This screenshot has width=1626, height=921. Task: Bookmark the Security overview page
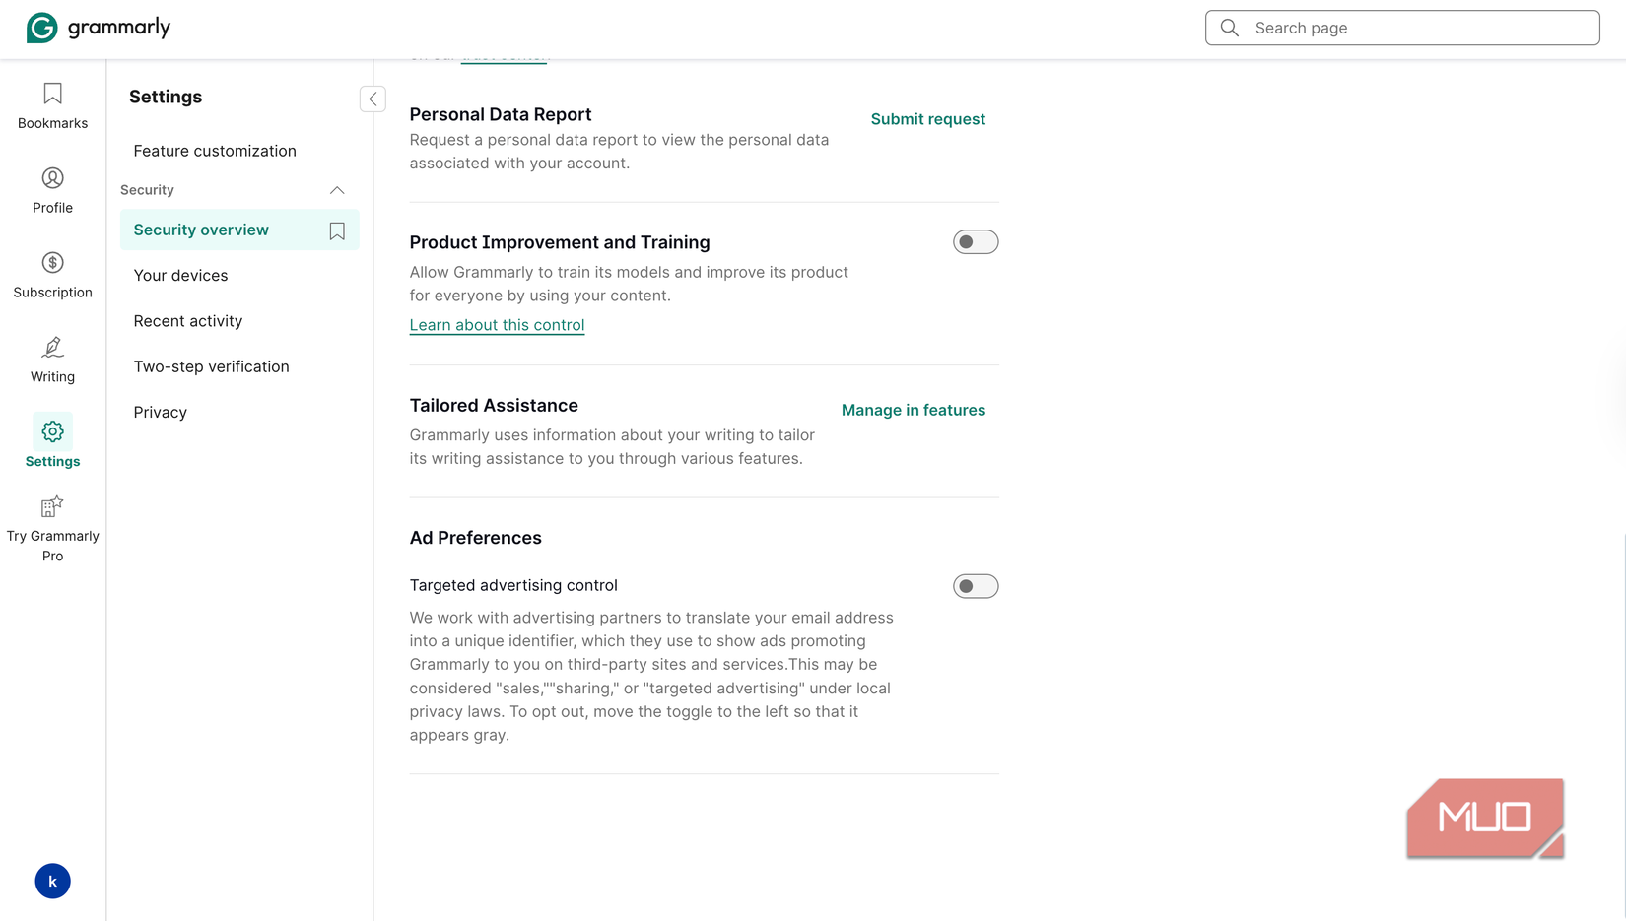pyautogui.click(x=336, y=230)
